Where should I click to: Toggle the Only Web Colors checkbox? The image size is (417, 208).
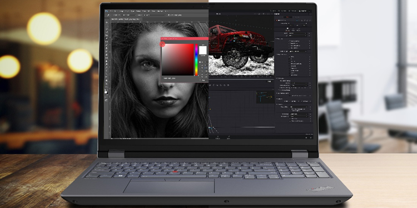tap(163, 79)
